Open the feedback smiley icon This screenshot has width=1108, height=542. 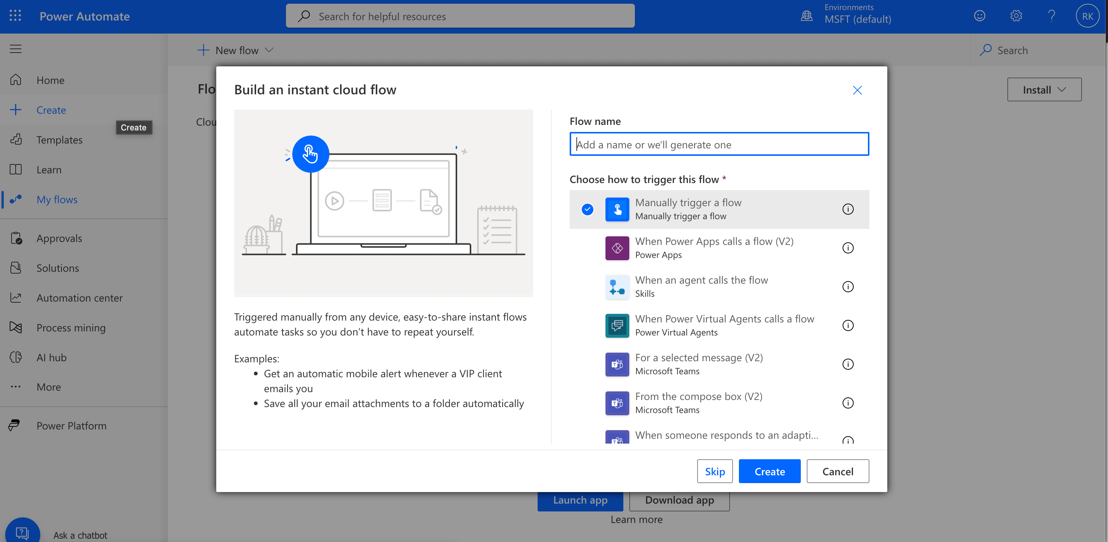[979, 16]
